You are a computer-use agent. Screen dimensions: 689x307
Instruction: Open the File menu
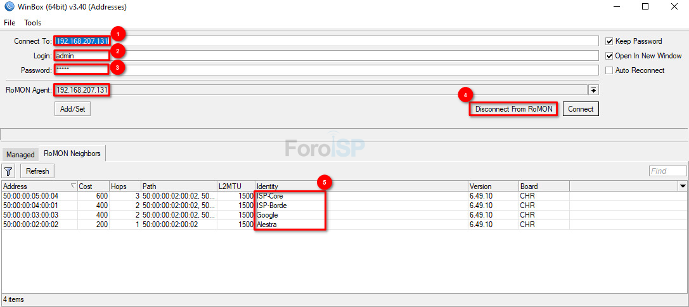click(10, 23)
